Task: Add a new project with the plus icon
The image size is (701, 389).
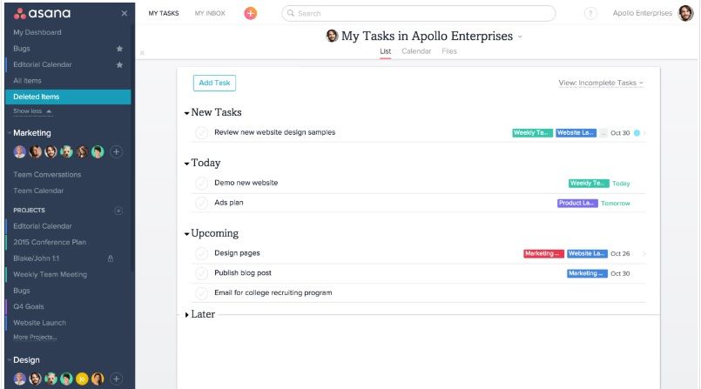Action: coord(118,211)
